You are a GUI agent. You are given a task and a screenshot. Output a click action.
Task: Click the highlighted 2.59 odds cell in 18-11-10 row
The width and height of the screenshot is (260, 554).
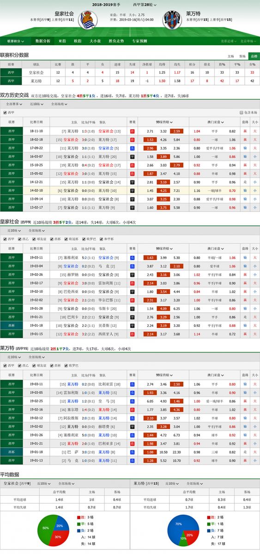(x=176, y=131)
